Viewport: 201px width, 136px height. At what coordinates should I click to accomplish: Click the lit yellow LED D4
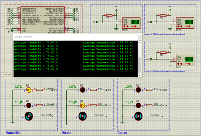point(82,105)
